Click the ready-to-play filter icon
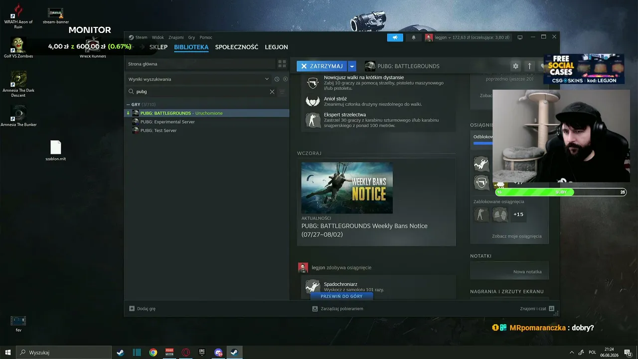The height and width of the screenshot is (359, 638). pyautogui.click(x=285, y=79)
